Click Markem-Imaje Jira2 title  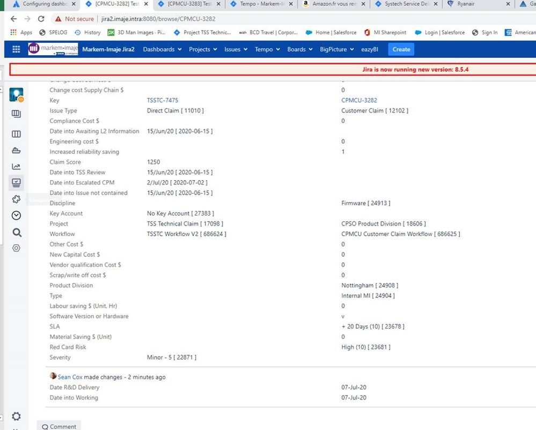click(x=108, y=49)
